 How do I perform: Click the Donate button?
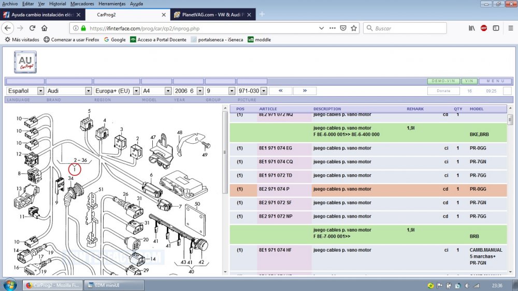[x=443, y=91]
